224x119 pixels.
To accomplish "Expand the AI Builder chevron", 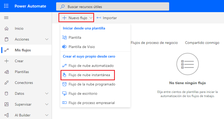I will pos(47,115).
